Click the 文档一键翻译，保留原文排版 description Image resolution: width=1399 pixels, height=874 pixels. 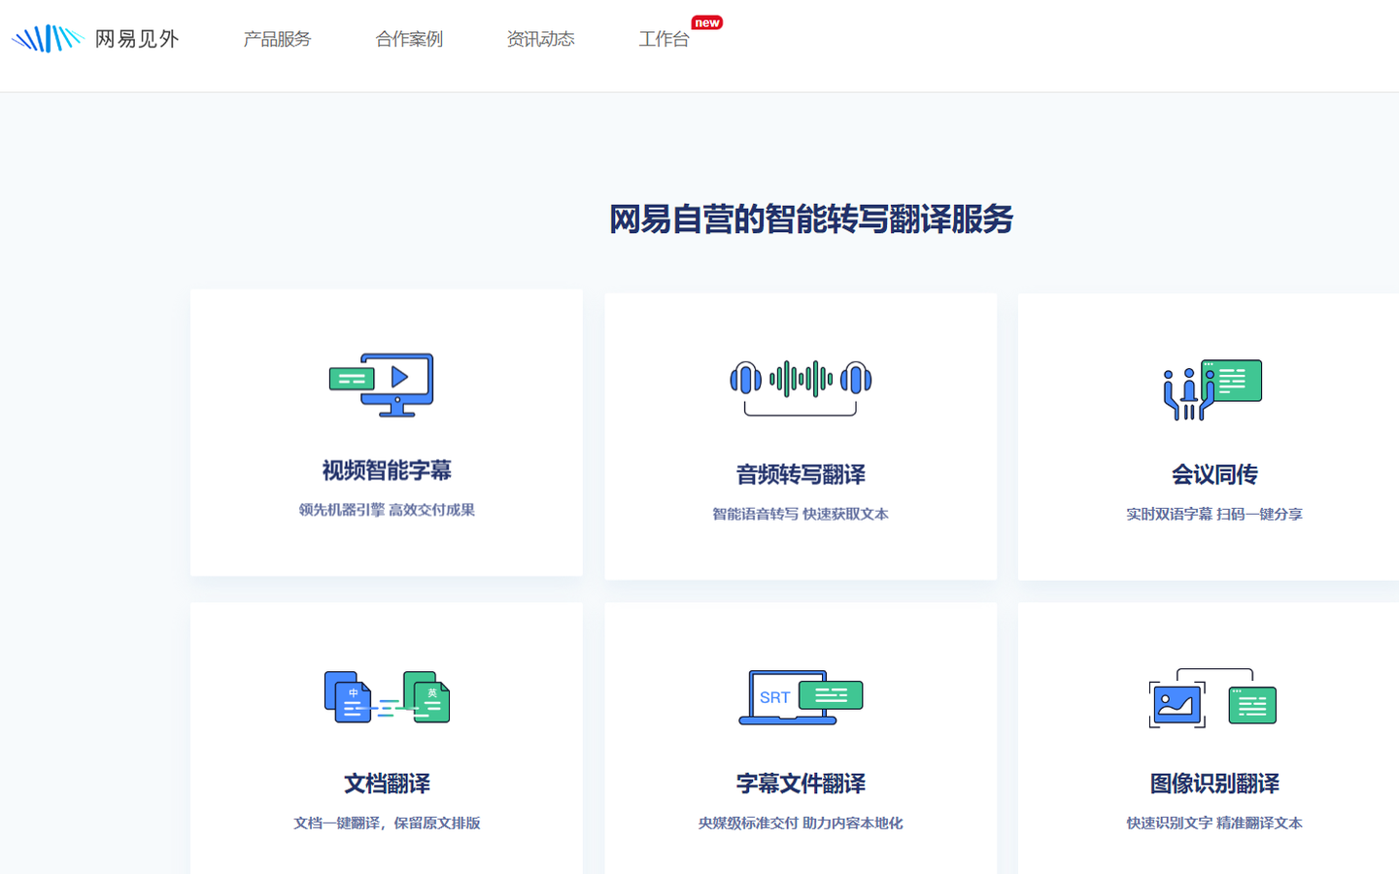click(387, 823)
